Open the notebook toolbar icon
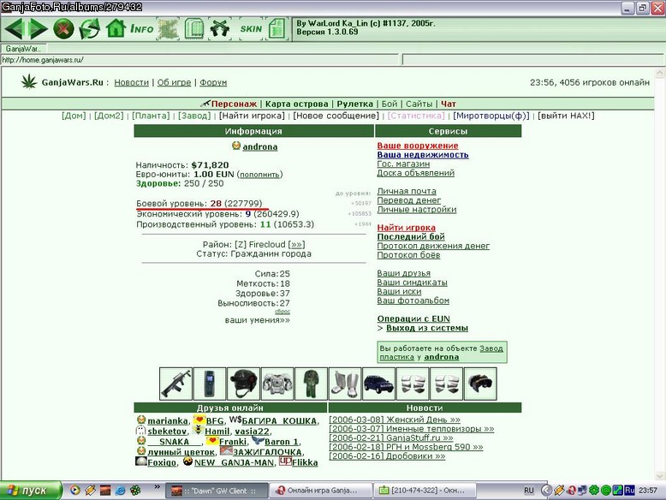The image size is (666, 500). (194, 29)
